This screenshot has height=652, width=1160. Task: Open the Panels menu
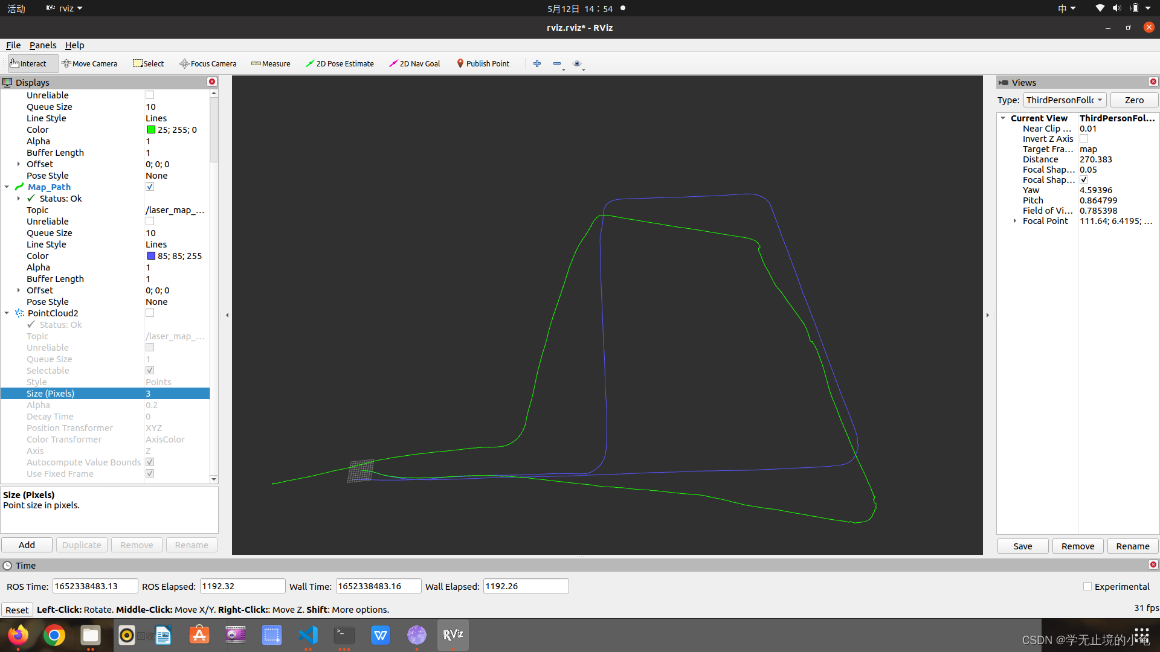tap(42, 45)
